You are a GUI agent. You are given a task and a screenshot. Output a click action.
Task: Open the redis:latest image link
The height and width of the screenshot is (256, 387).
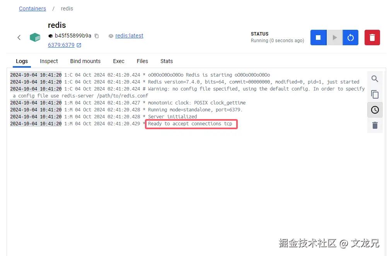[x=129, y=36]
